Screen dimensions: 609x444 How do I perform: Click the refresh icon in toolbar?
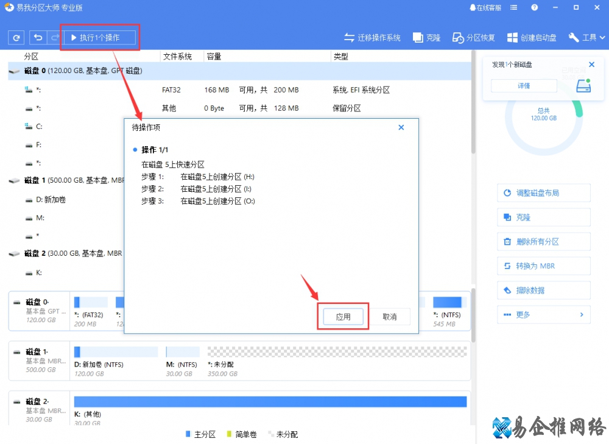[x=16, y=38]
